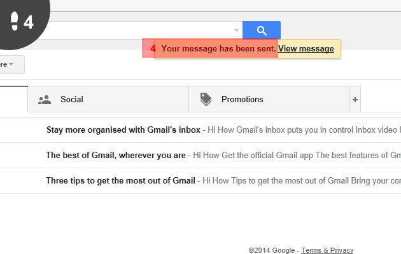Switch to the Promotions tab

(269, 99)
